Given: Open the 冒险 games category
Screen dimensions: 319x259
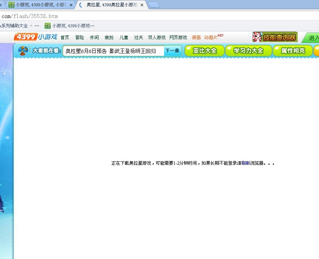Looking at the screenshot, I should point(79,38).
